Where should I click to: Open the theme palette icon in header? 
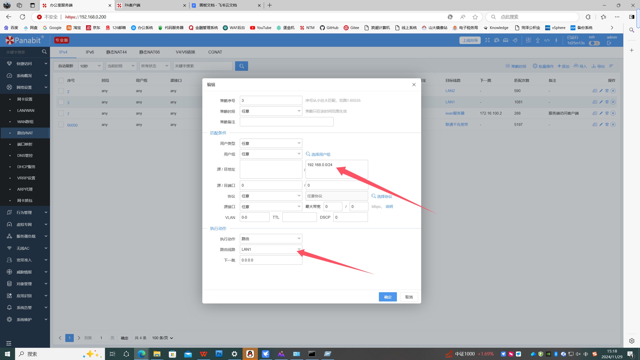click(496, 40)
